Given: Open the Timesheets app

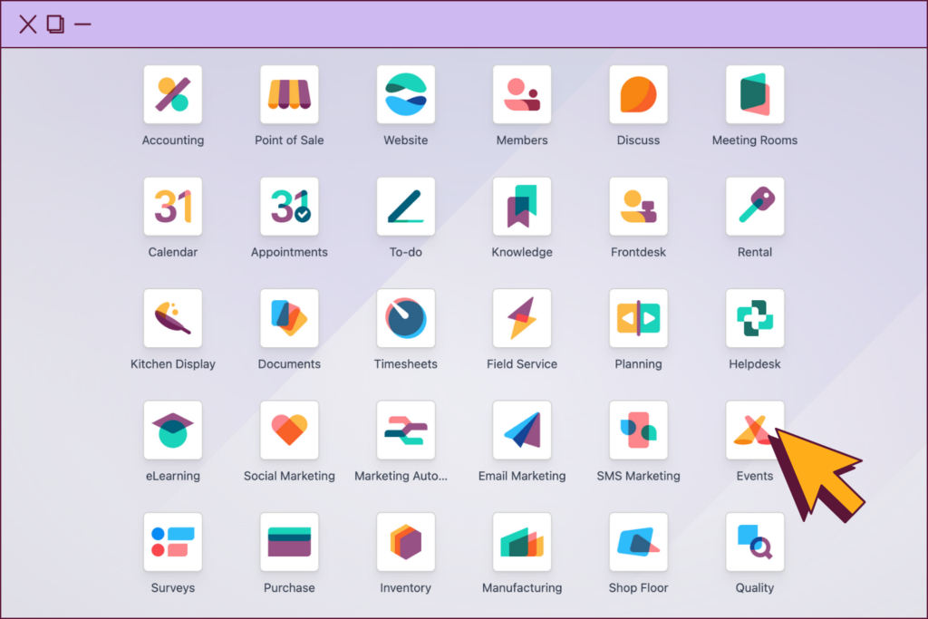Looking at the screenshot, I should click(x=405, y=318).
